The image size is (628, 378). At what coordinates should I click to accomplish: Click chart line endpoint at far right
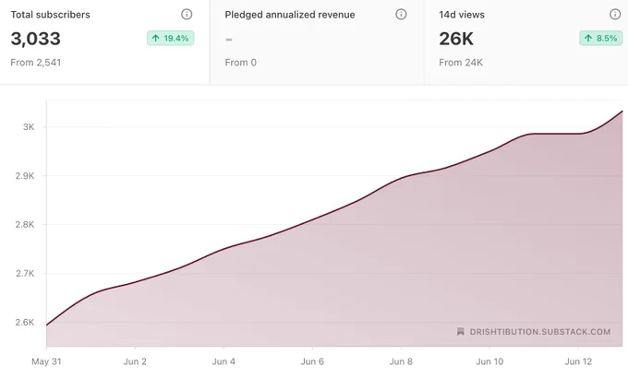pyautogui.click(x=622, y=112)
